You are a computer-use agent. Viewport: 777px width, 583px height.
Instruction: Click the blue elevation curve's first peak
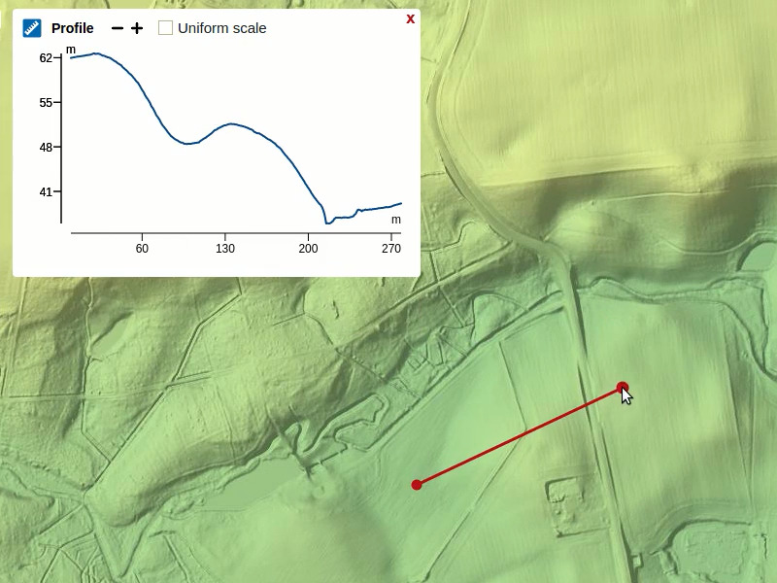(x=96, y=53)
